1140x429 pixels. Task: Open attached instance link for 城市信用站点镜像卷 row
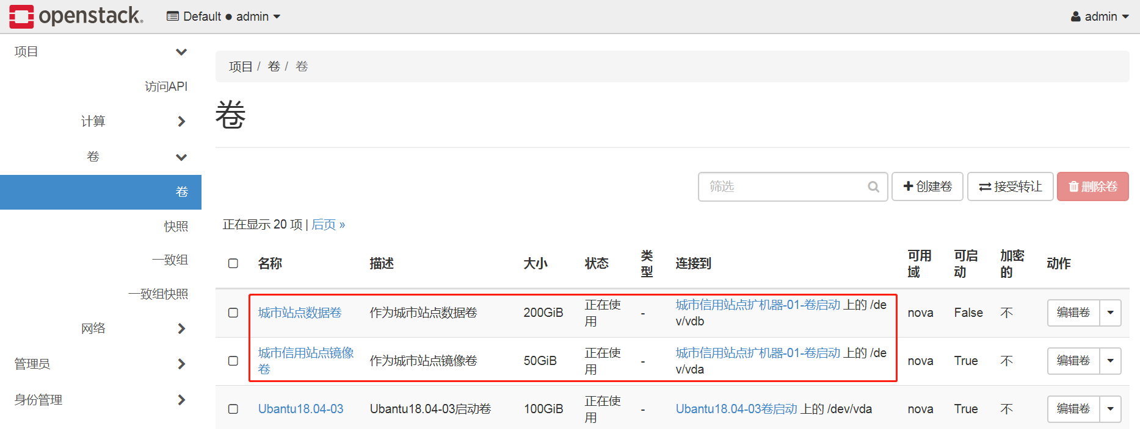[758, 353]
